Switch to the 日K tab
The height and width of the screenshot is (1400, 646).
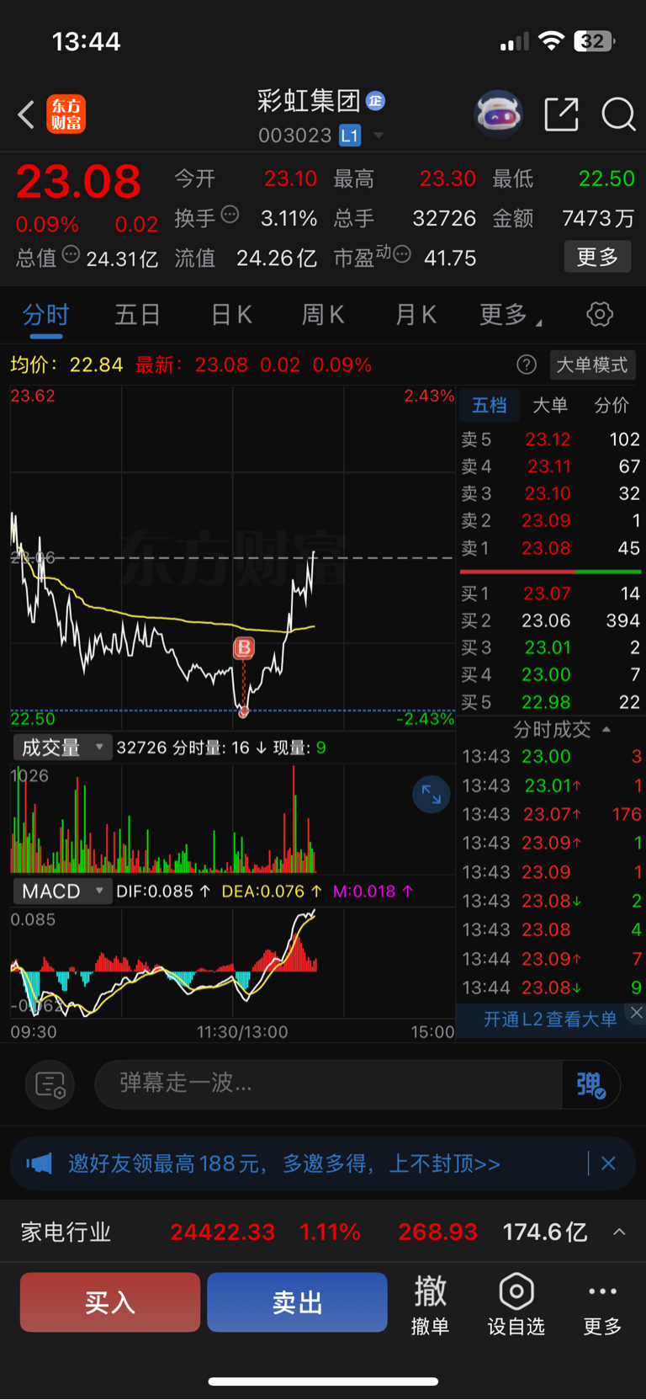[x=231, y=316]
